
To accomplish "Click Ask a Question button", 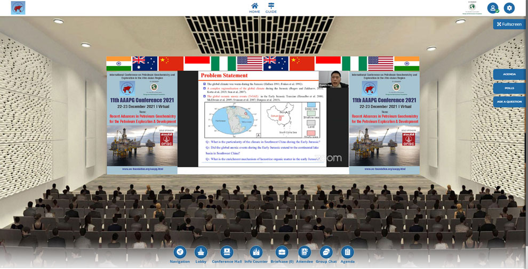I will (x=509, y=102).
